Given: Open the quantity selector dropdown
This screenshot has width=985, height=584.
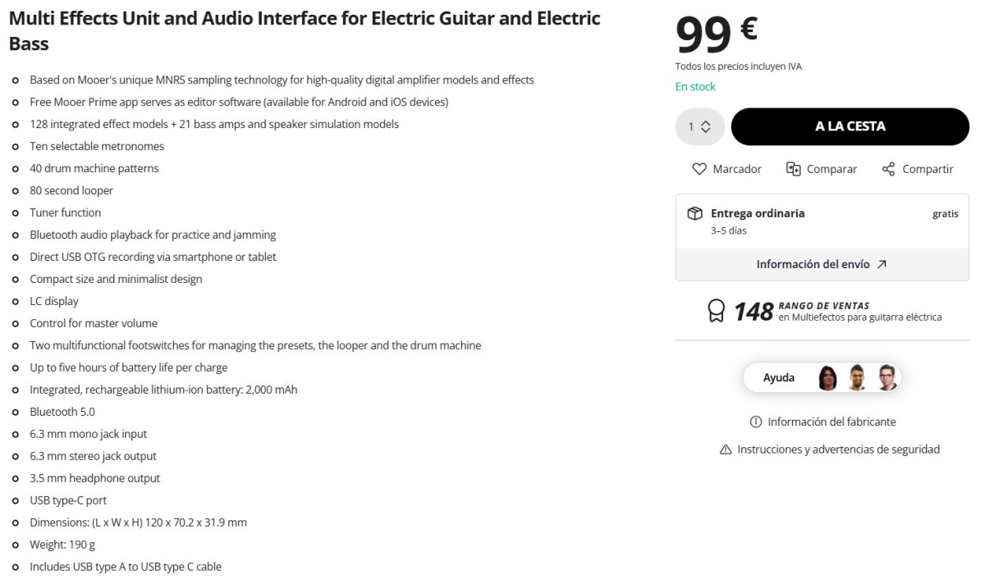Looking at the screenshot, I should [x=700, y=127].
